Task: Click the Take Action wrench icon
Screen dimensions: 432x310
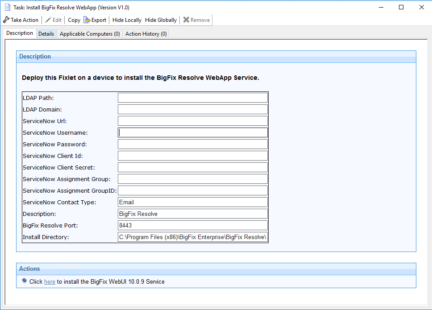Action: click(x=6, y=20)
